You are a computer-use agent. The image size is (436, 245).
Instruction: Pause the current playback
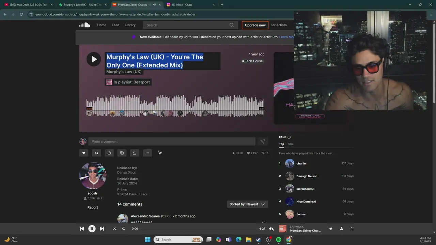pyautogui.click(x=92, y=229)
